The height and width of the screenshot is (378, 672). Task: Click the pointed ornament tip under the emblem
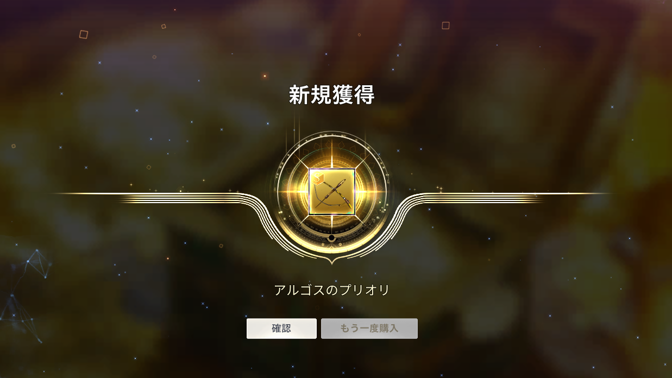331,262
